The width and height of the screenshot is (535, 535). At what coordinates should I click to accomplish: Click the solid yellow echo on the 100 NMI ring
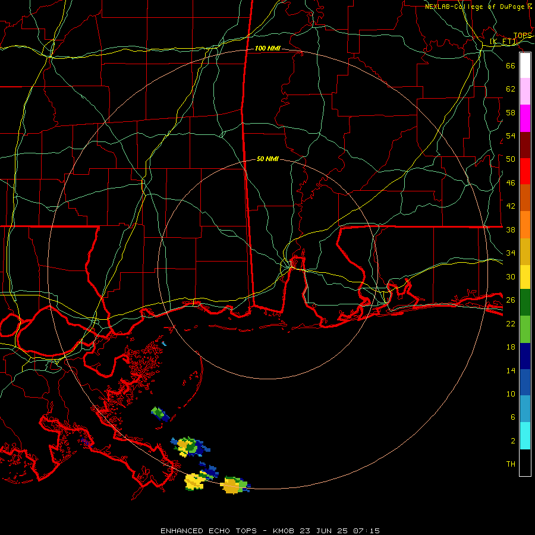pyautogui.click(x=194, y=481)
